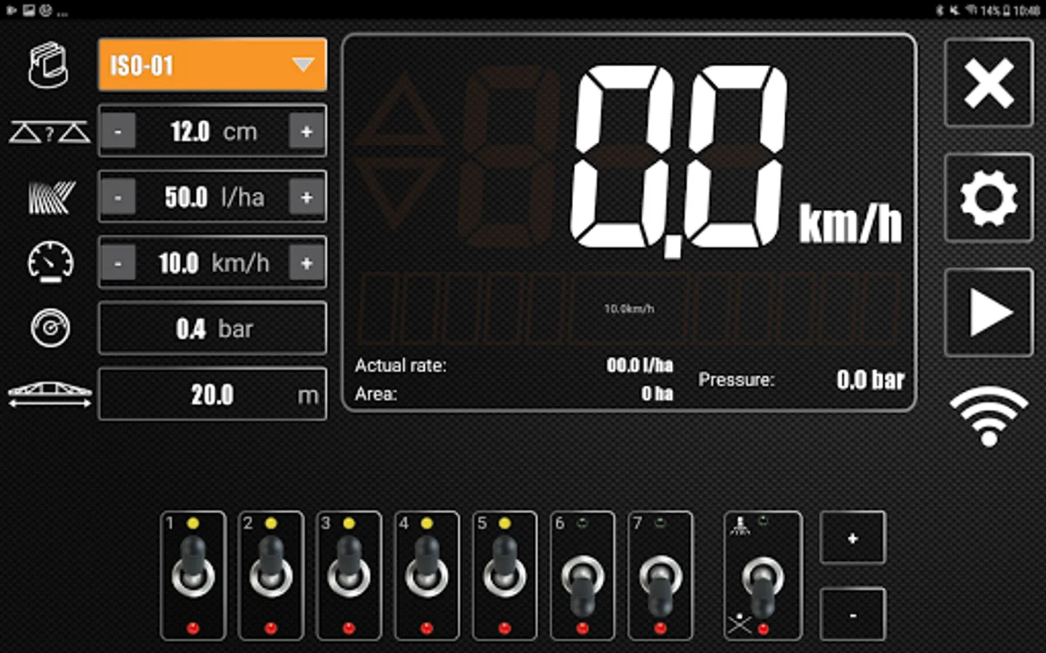Click the Wi-Fi connection icon
This screenshot has width=1046, height=653.
[x=989, y=416]
